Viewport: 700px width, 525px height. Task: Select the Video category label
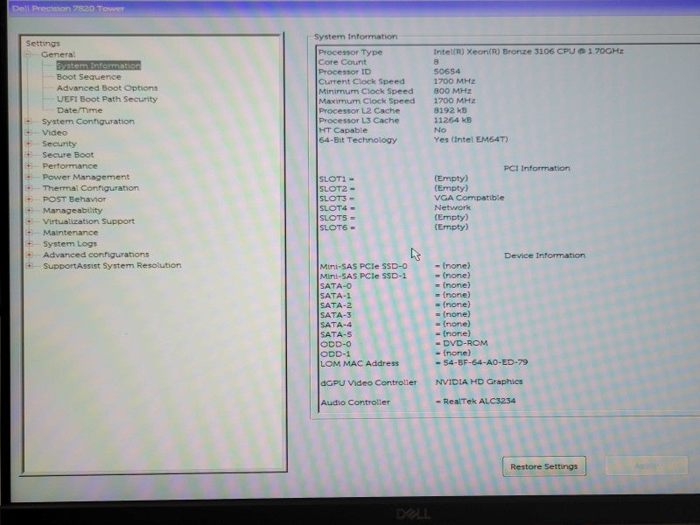click(x=54, y=133)
